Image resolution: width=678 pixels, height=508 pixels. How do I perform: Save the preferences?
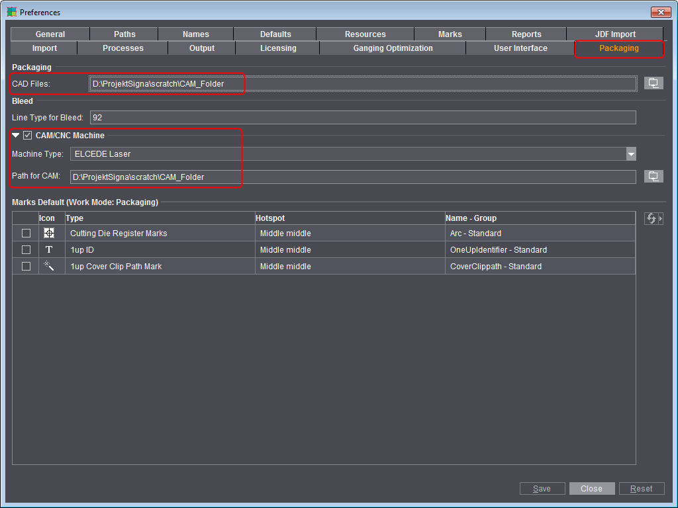pos(542,488)
